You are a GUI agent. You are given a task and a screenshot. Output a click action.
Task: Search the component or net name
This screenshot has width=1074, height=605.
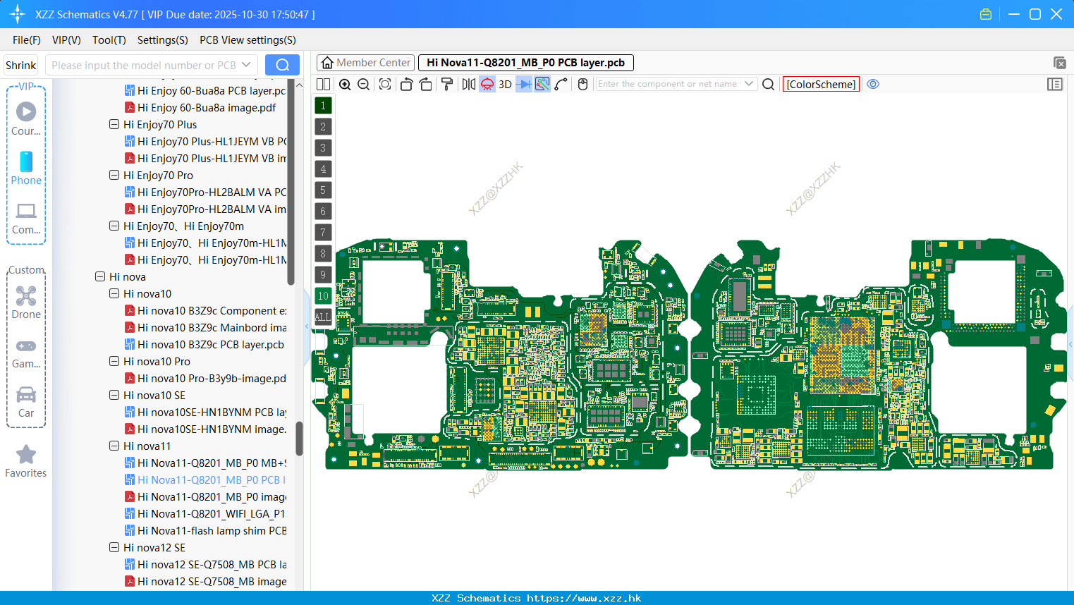point(769,84)
